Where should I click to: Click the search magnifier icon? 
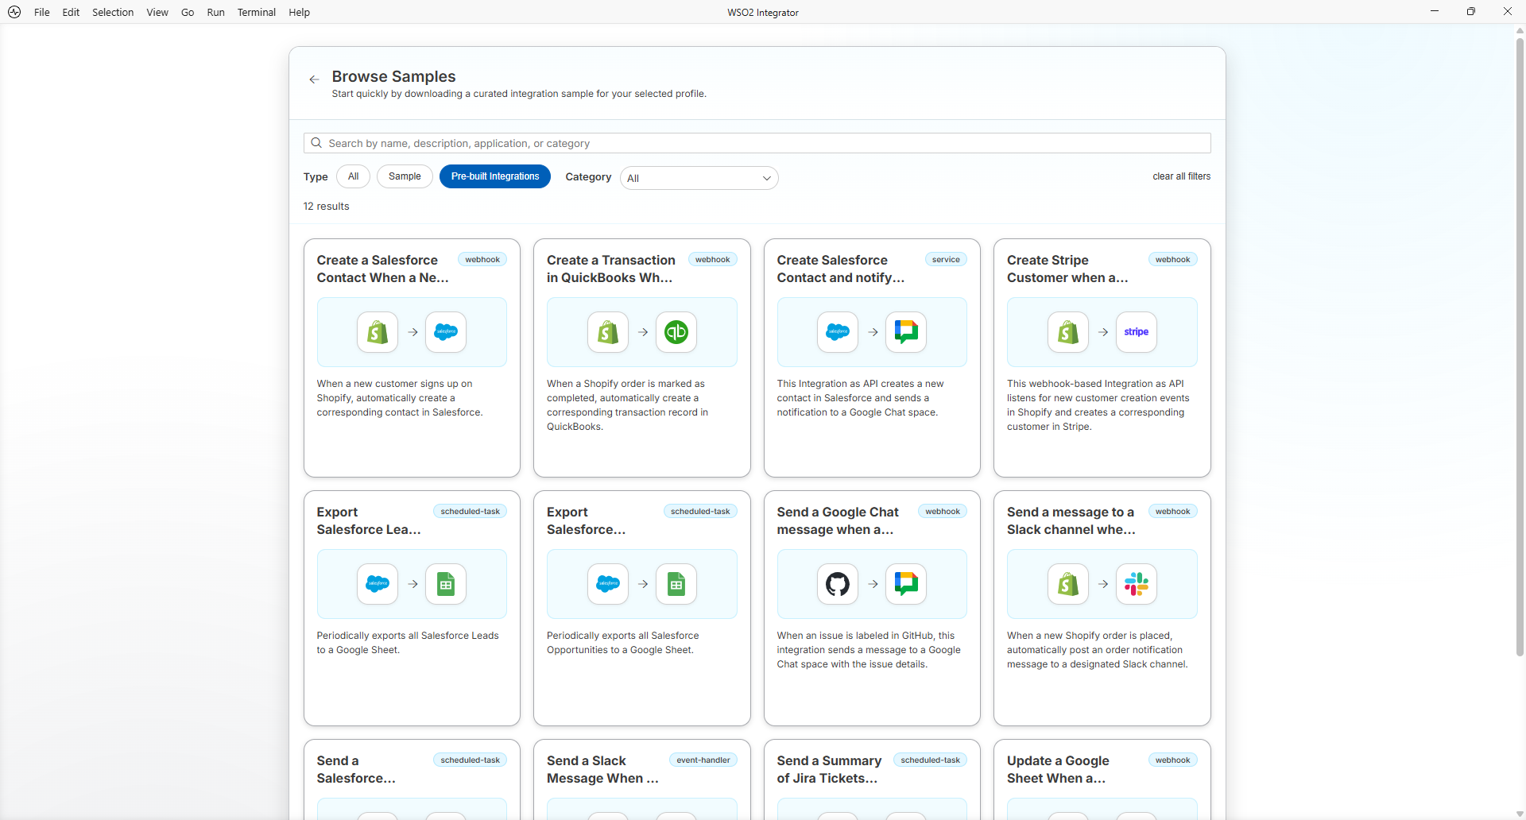pos(316,143)
